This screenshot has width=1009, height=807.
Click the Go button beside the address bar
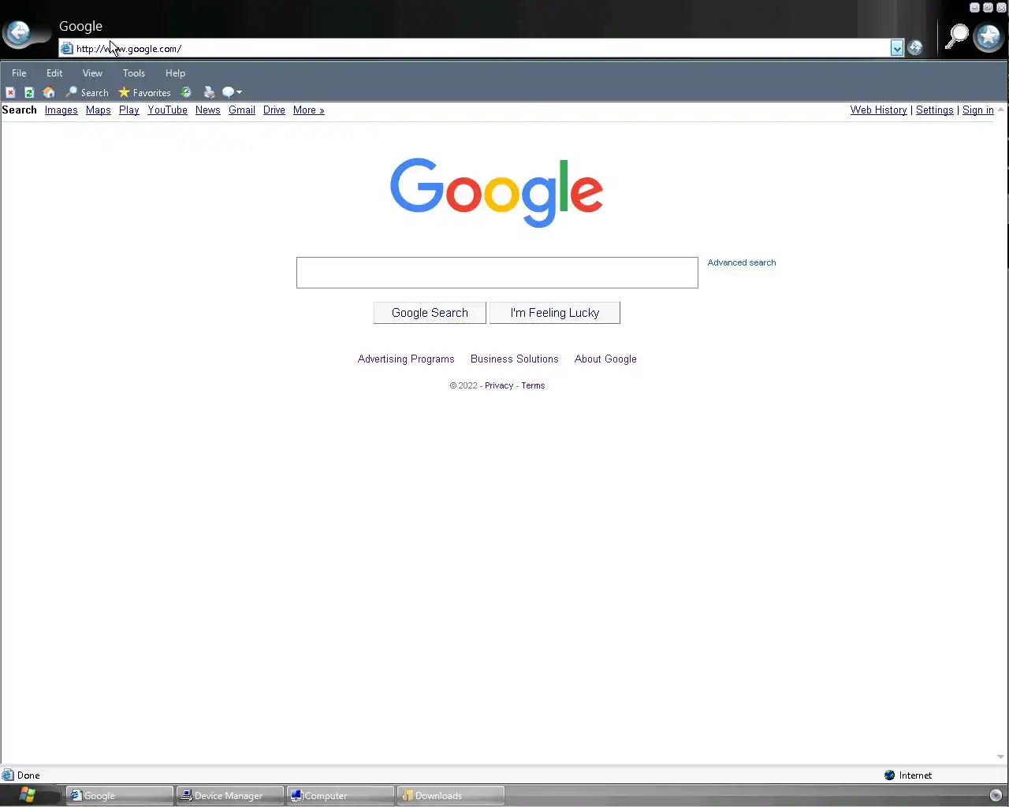point(914,48)
